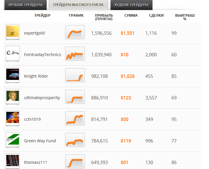Click ultimateprosperity's profile photo

13,96
